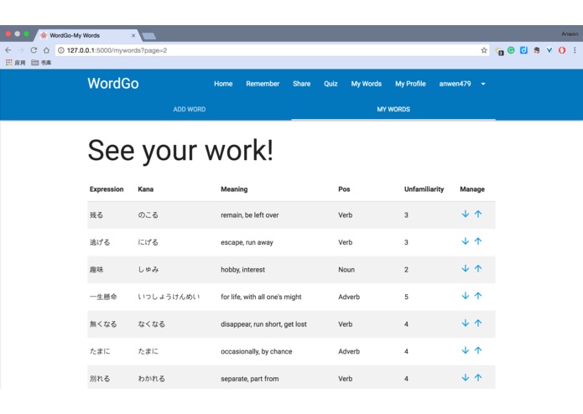The width and height of the screenshot is (583, 414).
Task: Click the のこる kana cell
Action: coord(148,215)
